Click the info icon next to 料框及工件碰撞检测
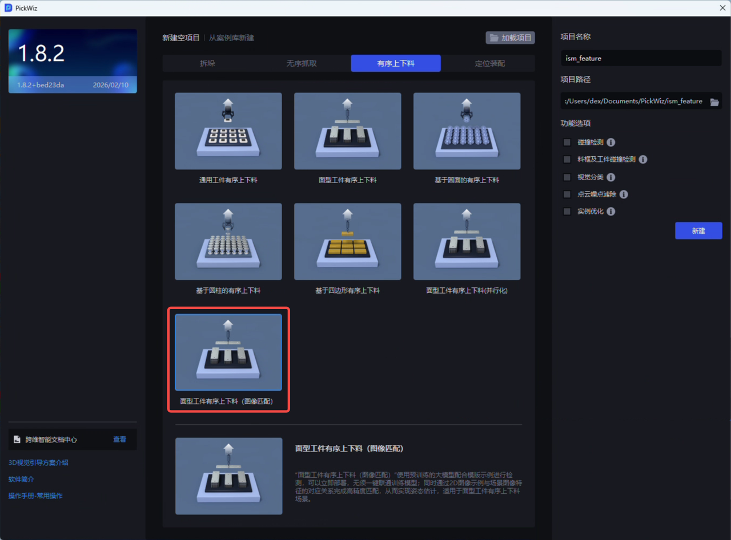This screenshot has width=731, height=540. [x=642, y=160]
